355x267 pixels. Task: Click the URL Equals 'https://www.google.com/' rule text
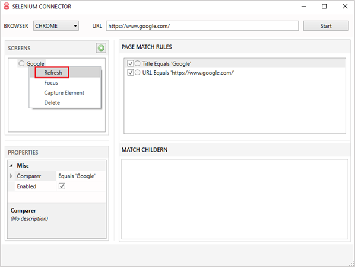pos(188,73)
